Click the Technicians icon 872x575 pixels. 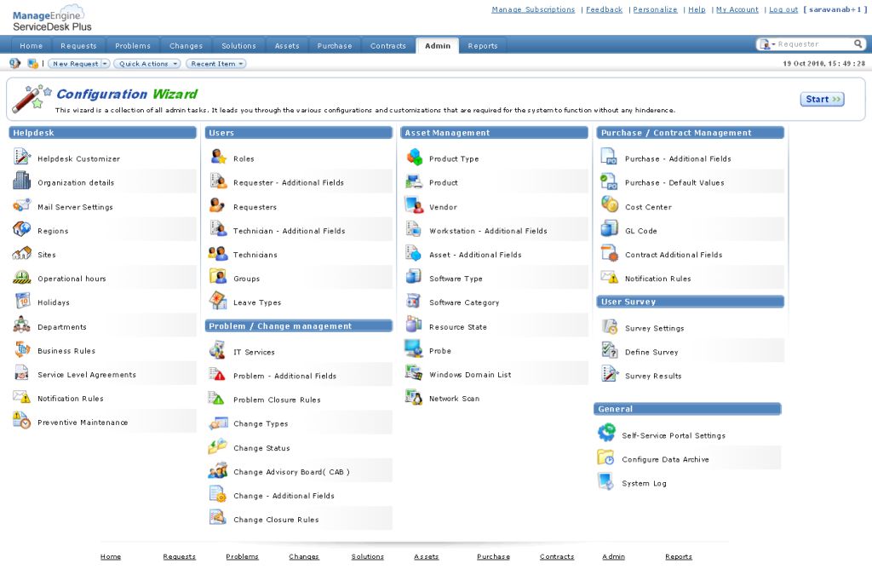click(218, 253)
